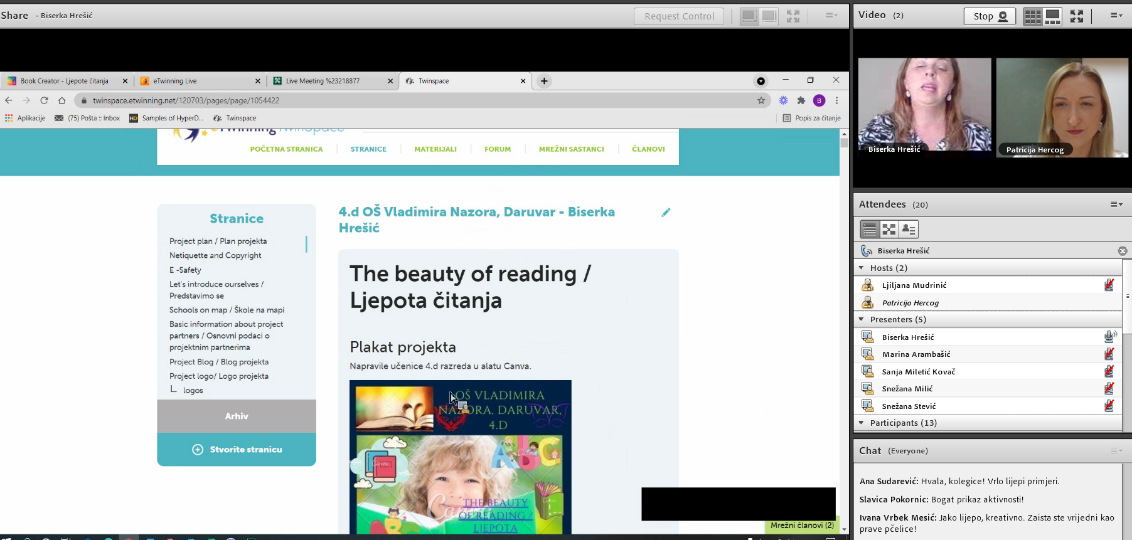
Task: Click Patricija Hercog video thumbnail
Action: tap(1062, 107)
